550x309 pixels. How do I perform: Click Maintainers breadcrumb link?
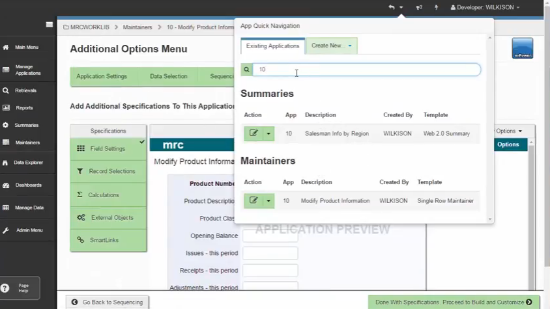click(x=137, y=27)
